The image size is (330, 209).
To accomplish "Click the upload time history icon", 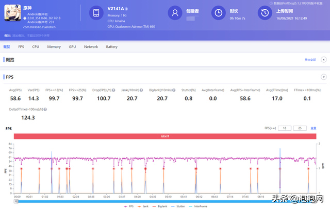I will click(265, 13).
